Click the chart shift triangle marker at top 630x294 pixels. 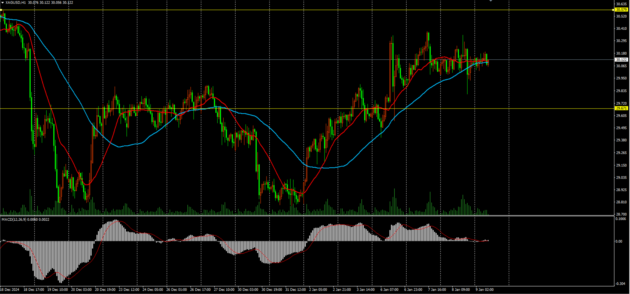tap(490, 1)
